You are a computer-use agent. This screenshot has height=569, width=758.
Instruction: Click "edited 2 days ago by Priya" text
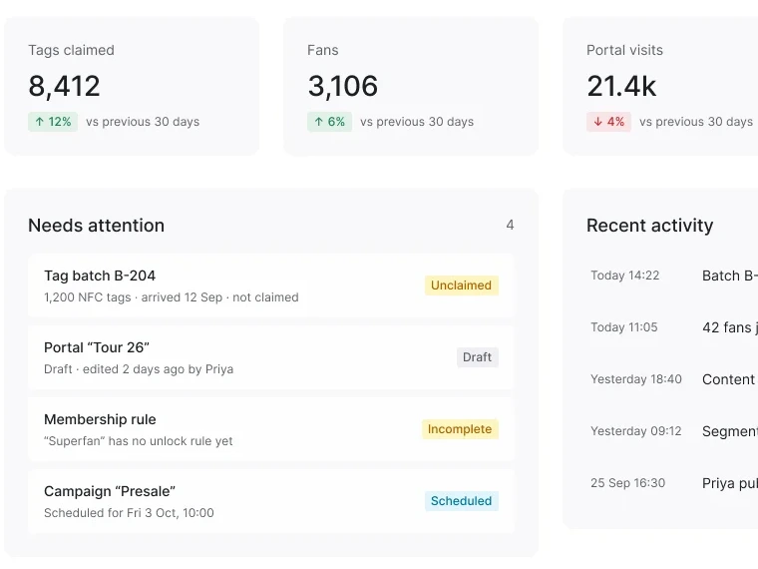158,369
